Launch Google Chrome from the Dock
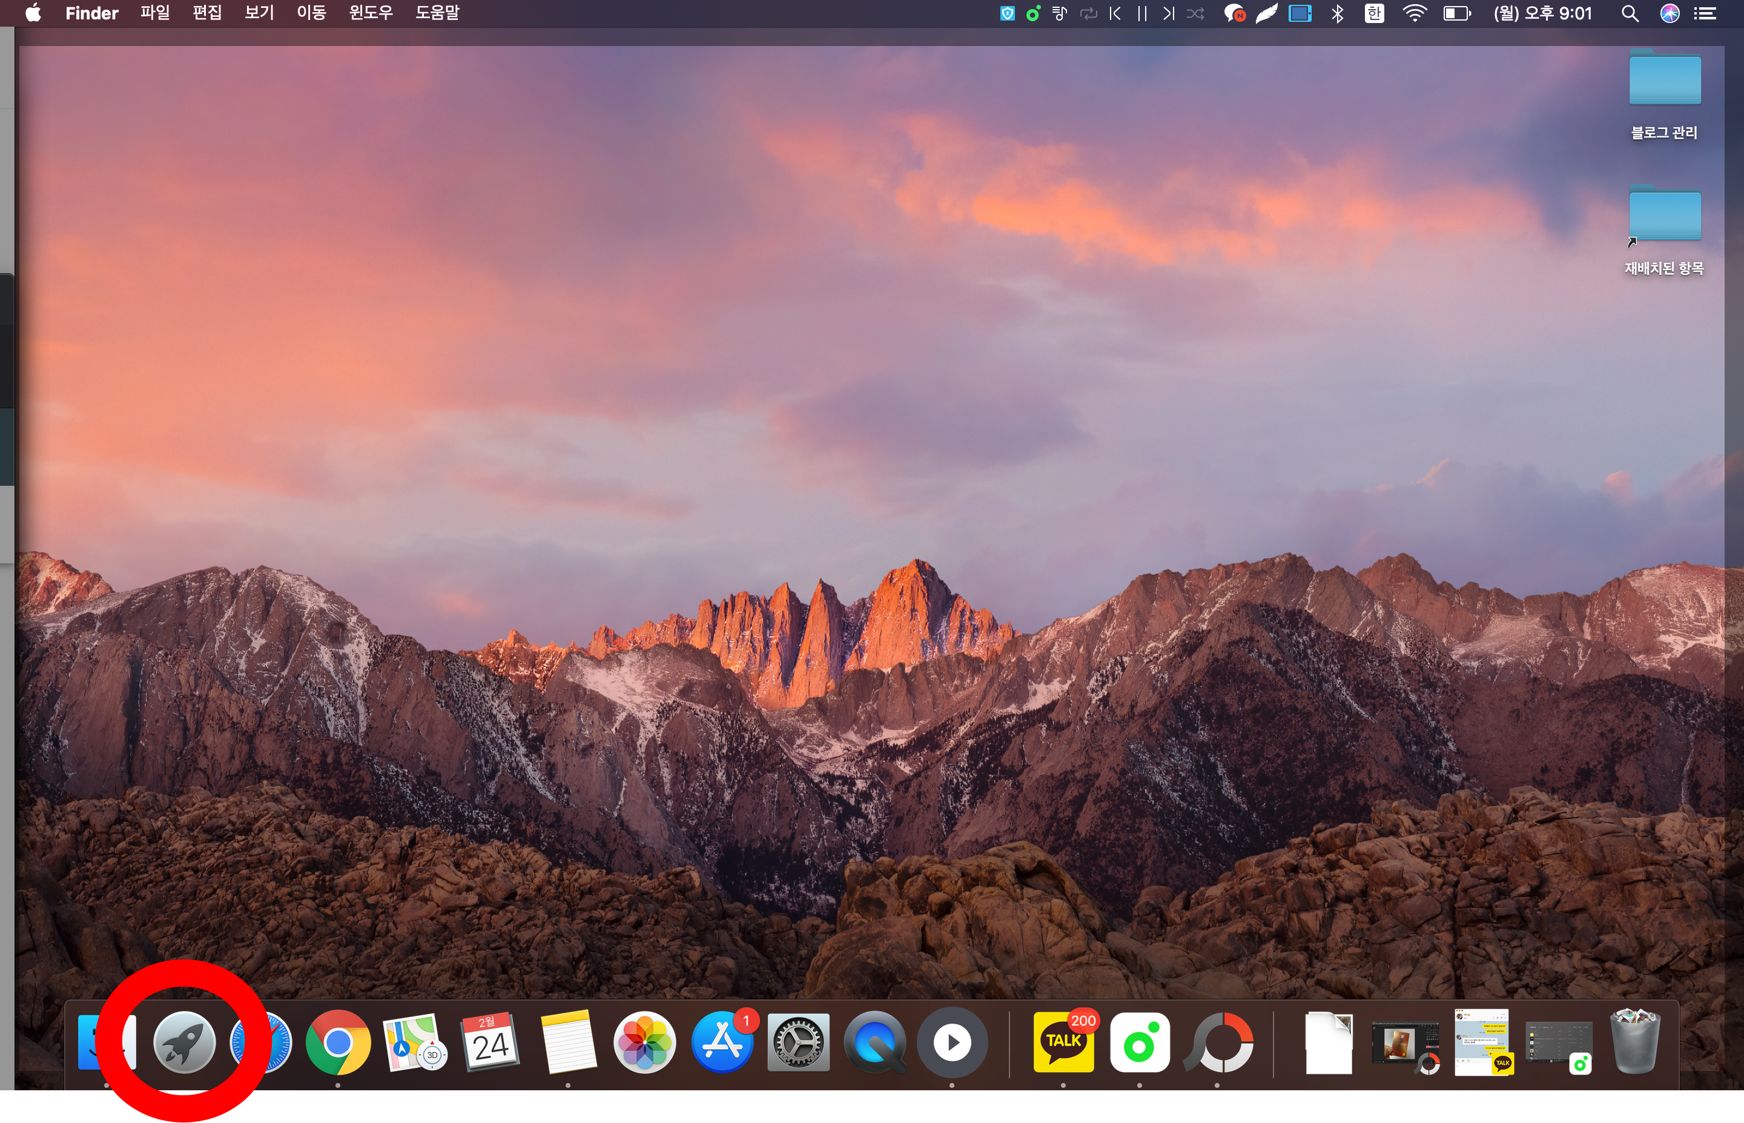This screenshot has height=1123, width=1744. (337, 1043)
